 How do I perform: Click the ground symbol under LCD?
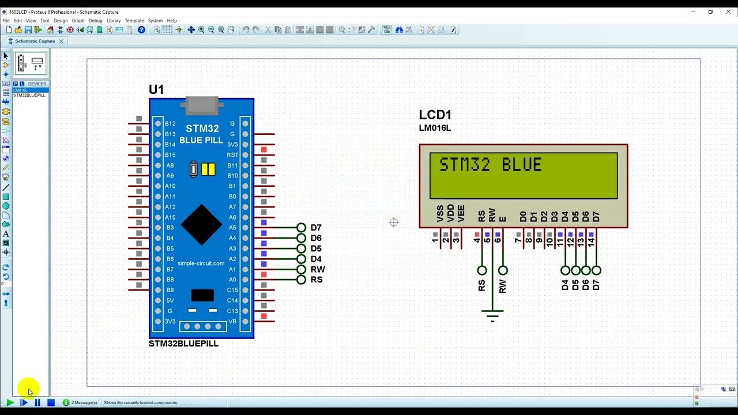pos(492,315)
